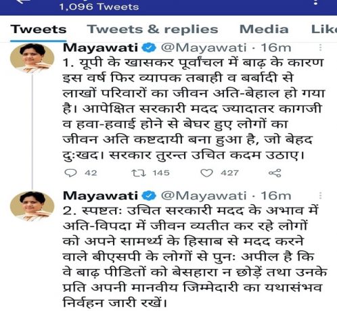Open the Mayawati display name on second tweet
This screenshot has width=337, height=311.
(x=100, y=195)
